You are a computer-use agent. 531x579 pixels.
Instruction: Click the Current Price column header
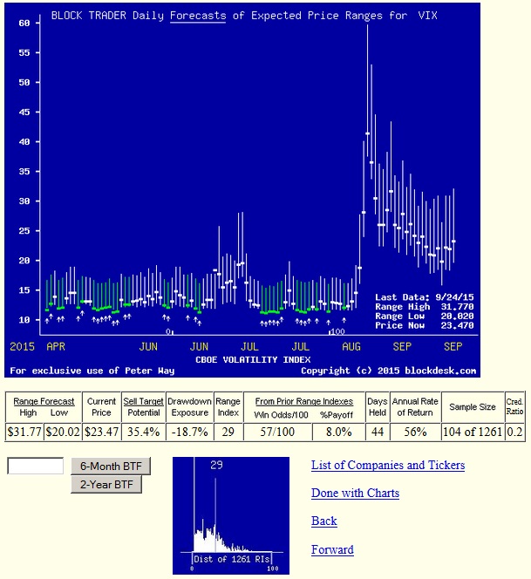click(101, 406)
